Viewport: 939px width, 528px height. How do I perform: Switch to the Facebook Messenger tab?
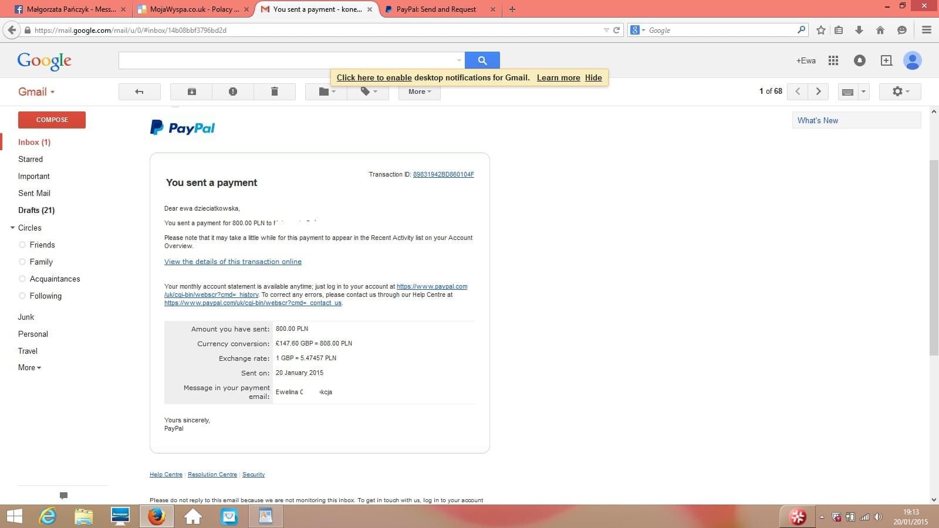coord(69,9)
